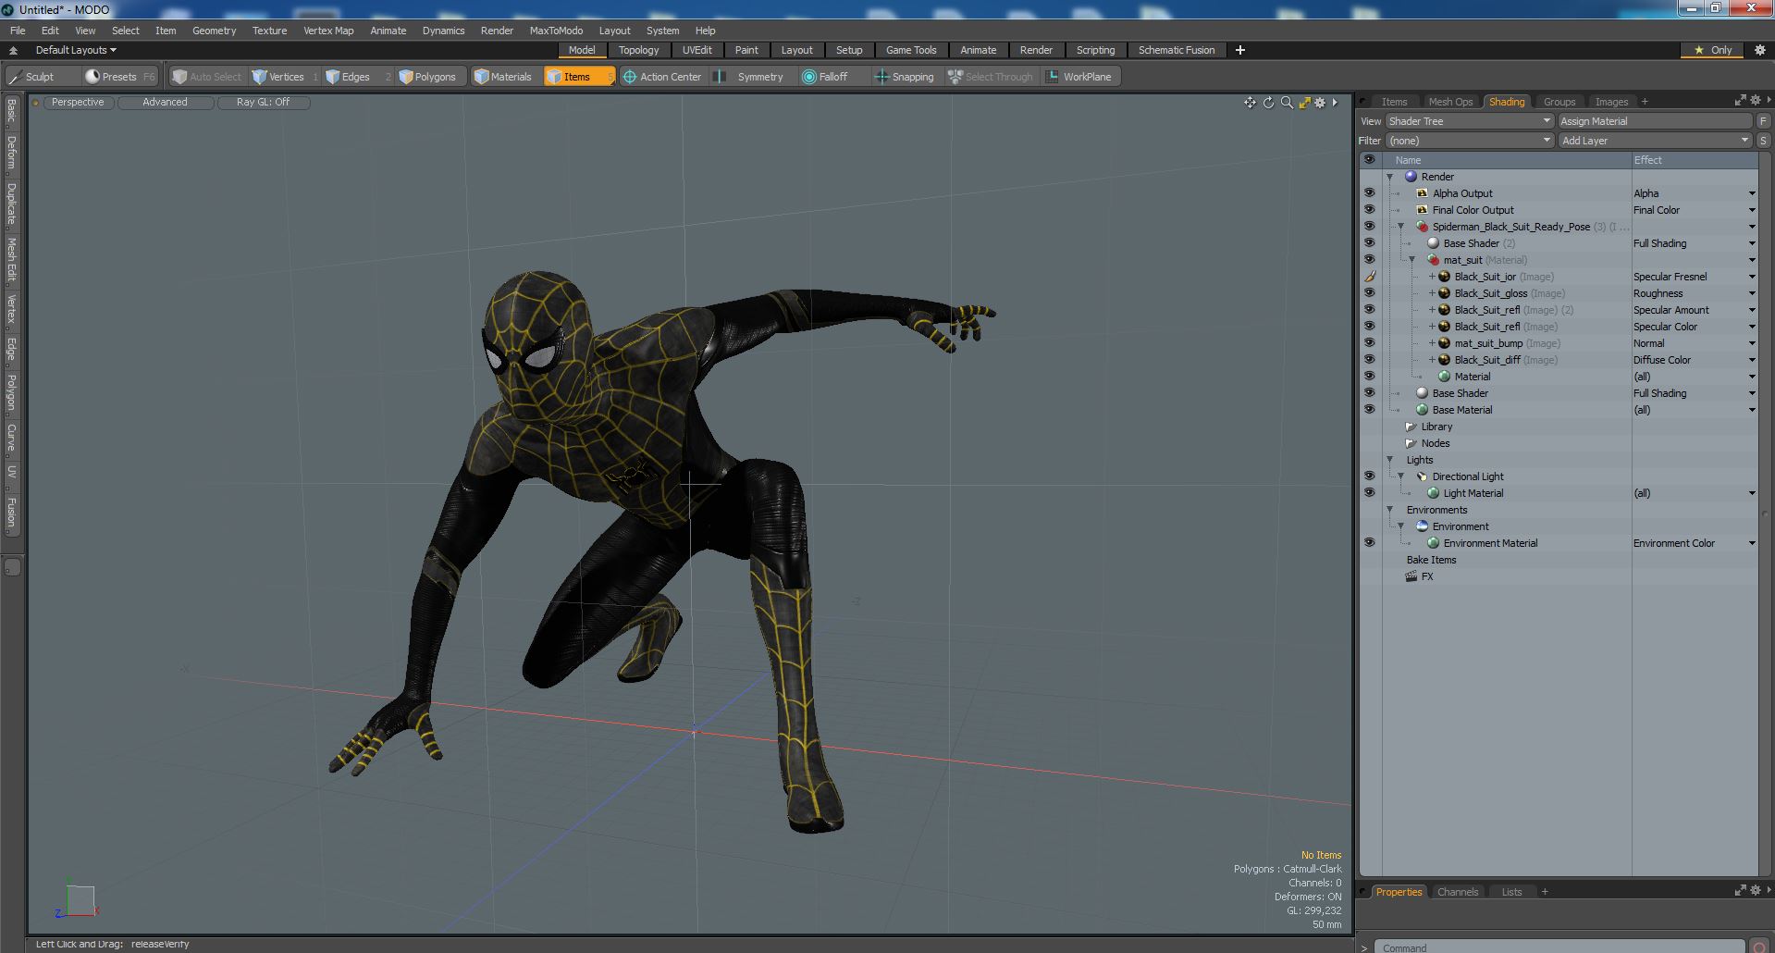
Task: Collapse the Lights tree section
Action: coord(1389,460)
